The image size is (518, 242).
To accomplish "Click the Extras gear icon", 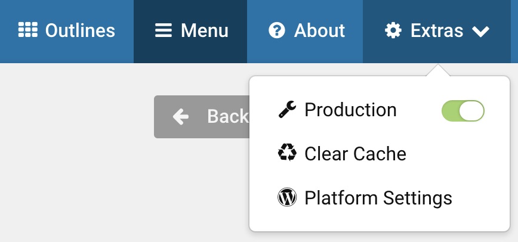I will (393, 30).
